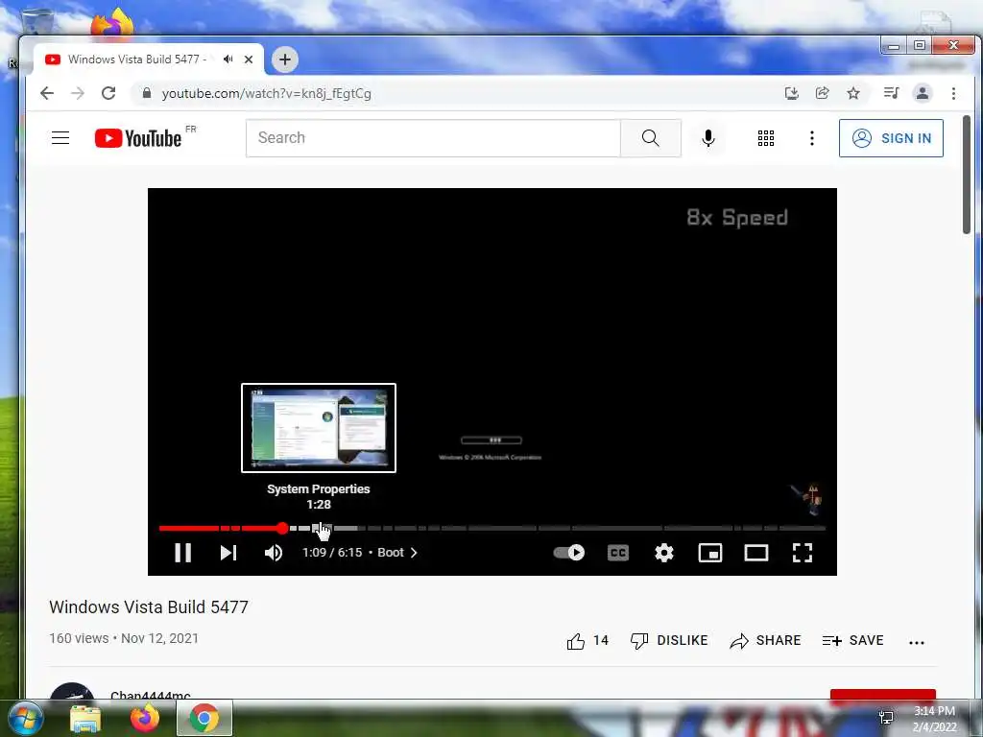Select the Windows Vista Build 5477 tab
Viewport: 983px width, 737px height.
tap(136, 59)
